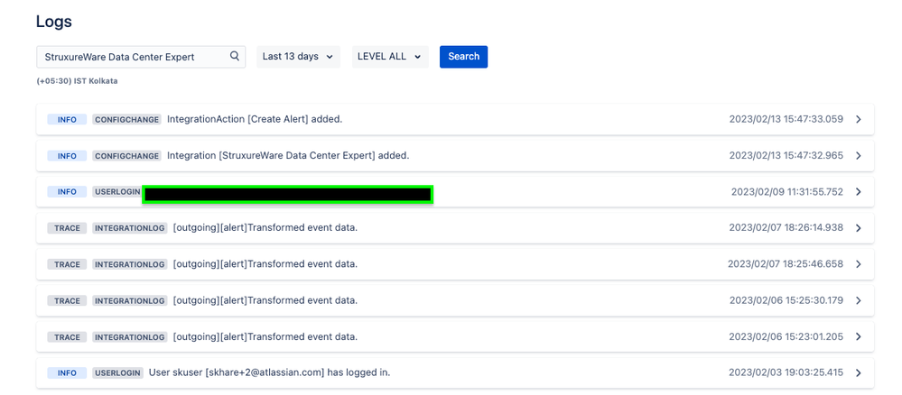Click message Integration [StruxureWare Data Center Expert] added.

[x=288, y=156]
